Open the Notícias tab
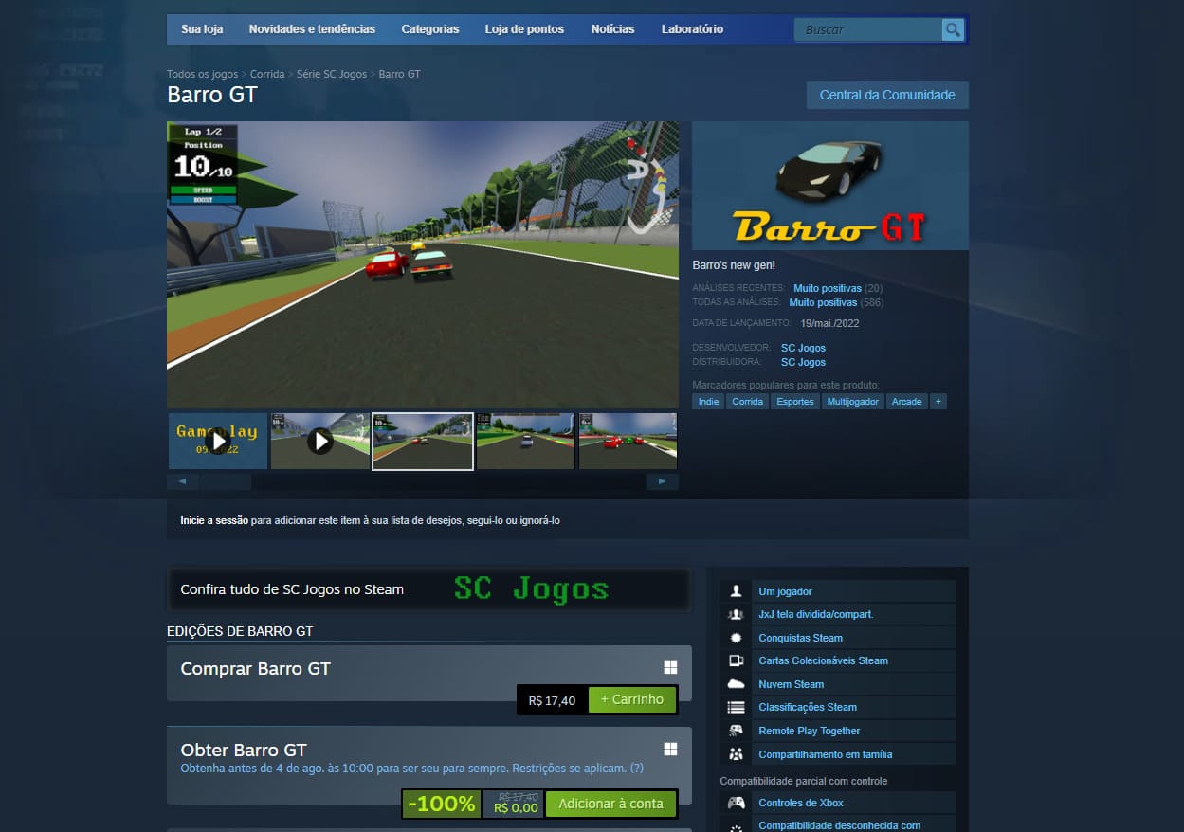1184x832 pixels. tap(612, 29)
